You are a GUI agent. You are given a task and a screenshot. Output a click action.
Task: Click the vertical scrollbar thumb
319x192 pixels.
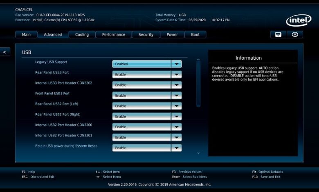pos(198,84)
